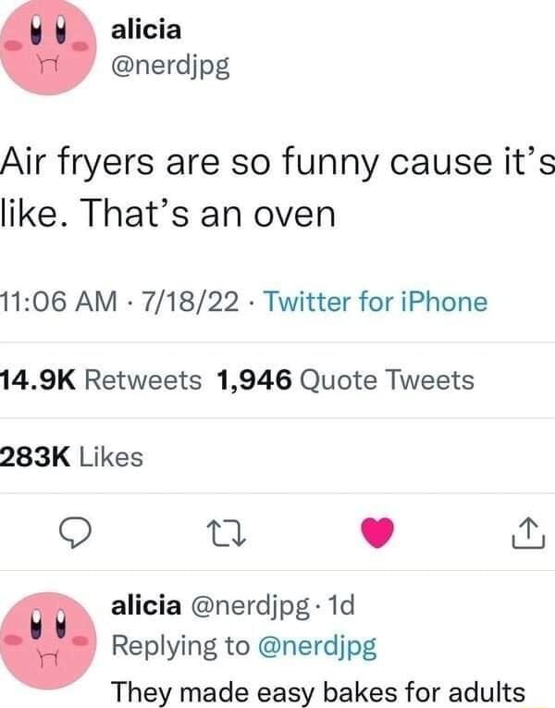Open the reply about easy bakes
This screenshot has width=555, height=708.
(318, 691)
